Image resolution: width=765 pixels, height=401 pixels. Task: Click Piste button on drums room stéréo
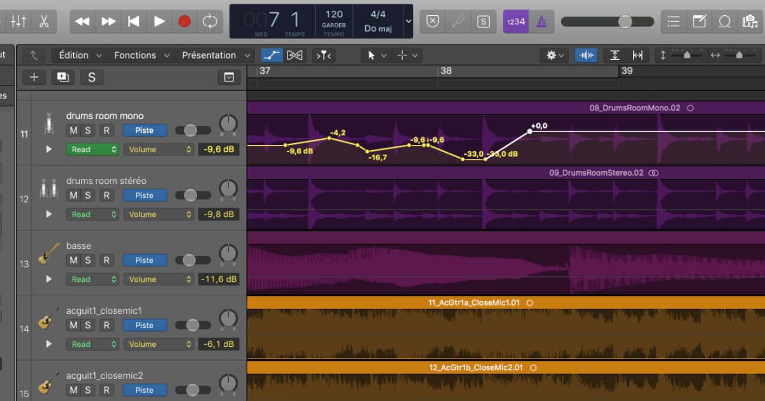144,195
